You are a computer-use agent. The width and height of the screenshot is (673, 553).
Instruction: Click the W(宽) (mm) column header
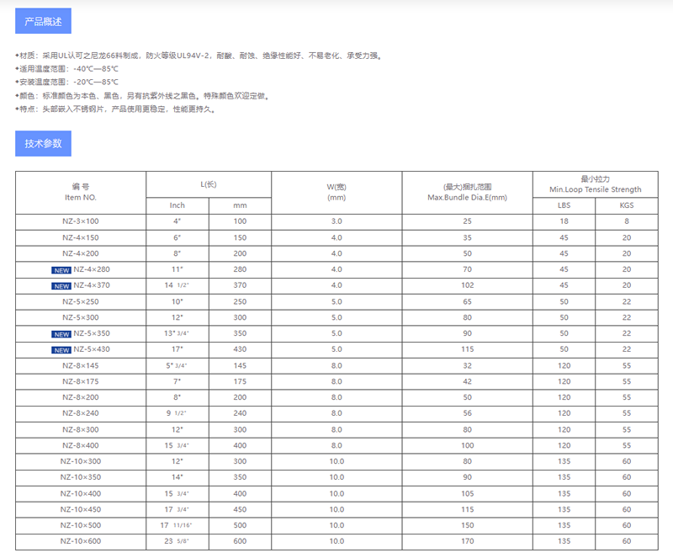pos(336,191)
